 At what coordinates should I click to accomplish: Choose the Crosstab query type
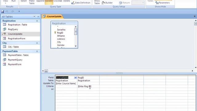(58, 1)
